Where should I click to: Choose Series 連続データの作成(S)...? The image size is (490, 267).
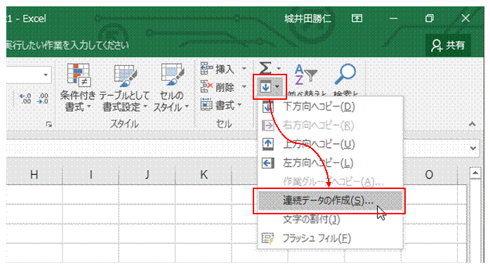(x=330, y=200)
